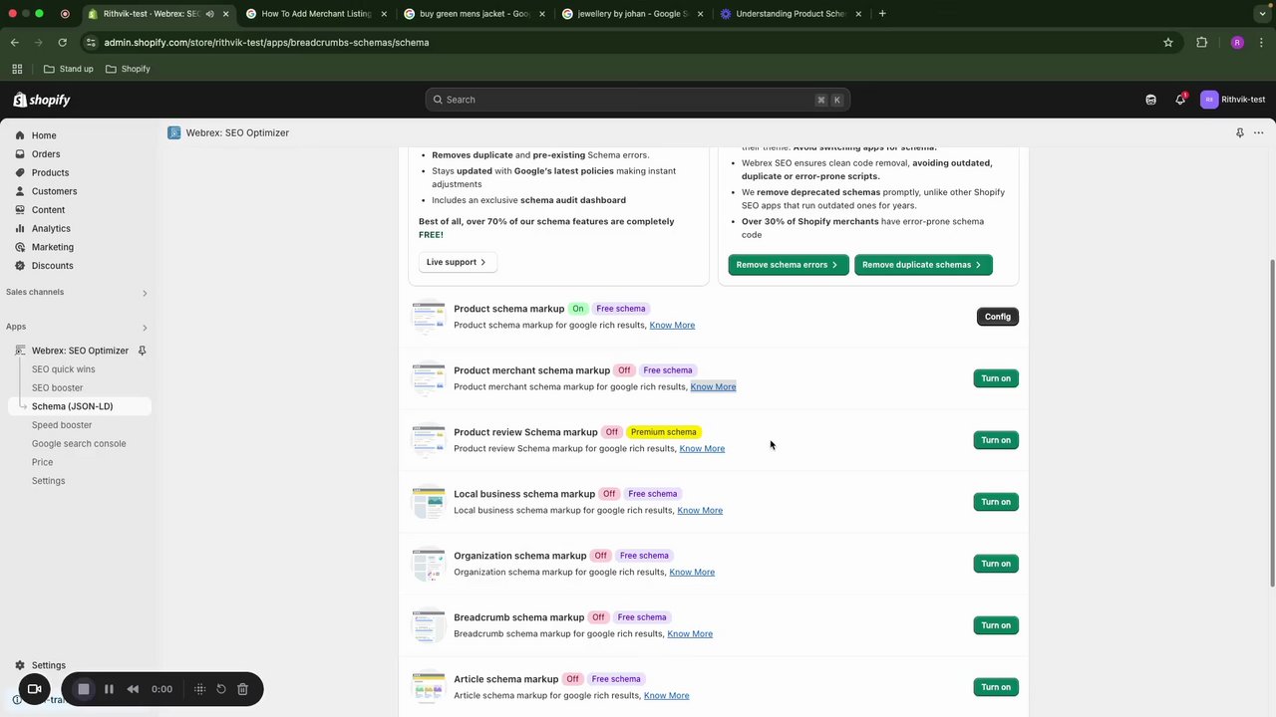Open the app's three-dots more menu
Viewport: 1276px width, 717px height.
tap(1258, 132)
